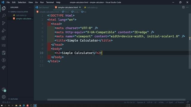Open the Manage gear icon
Viewport: 191px width, 107px height.
click(4, 97)
